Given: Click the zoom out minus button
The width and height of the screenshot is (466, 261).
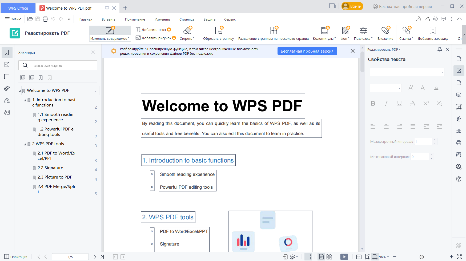Looking at the screenshot, I should 395,257.
